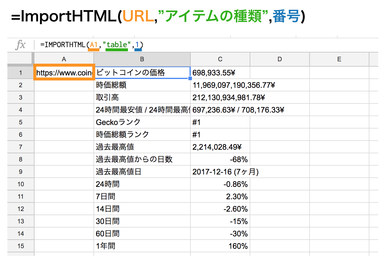Viewport: 385px width, 257px height.
Task: Select the ビットコインの価格 cell
Action: tap(142, 72)
